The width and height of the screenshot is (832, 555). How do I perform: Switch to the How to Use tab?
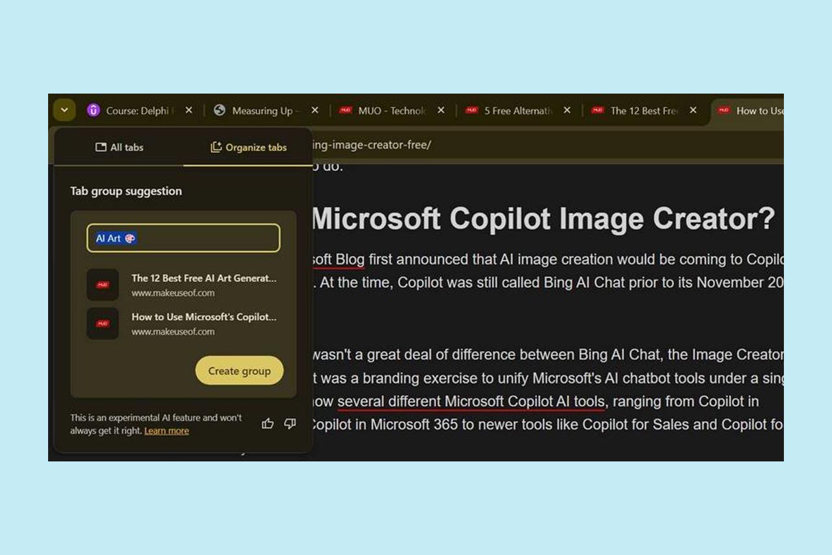pyautogui.click(x=747, y=110)
